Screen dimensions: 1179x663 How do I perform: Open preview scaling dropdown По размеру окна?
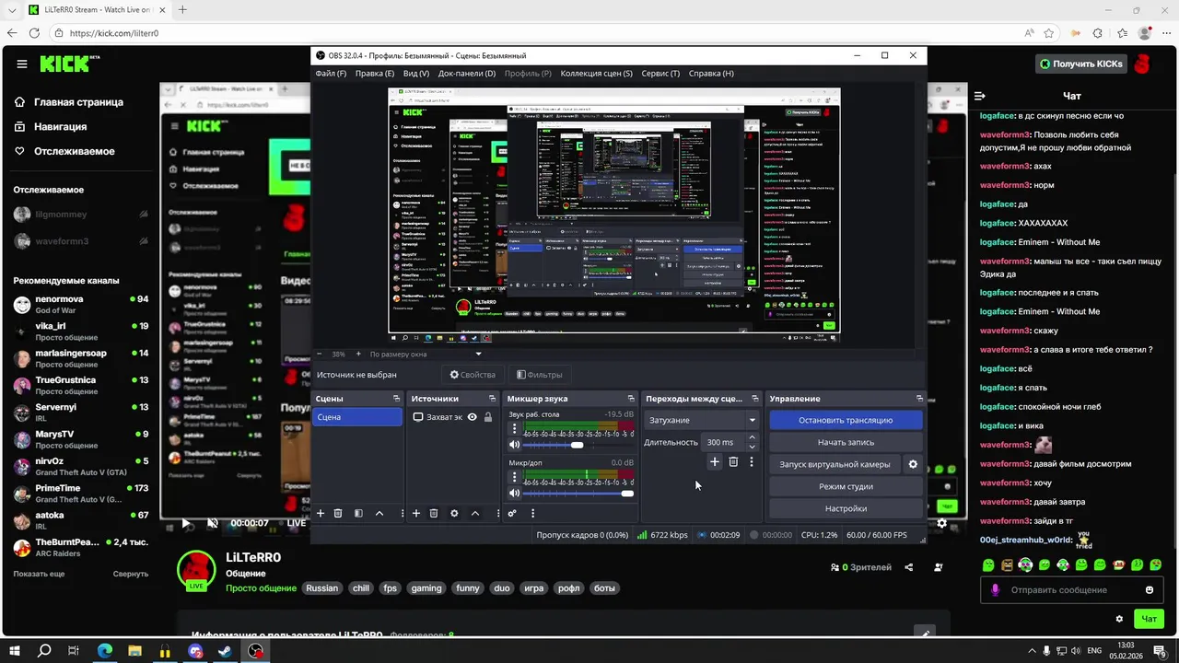pos(426,354)
